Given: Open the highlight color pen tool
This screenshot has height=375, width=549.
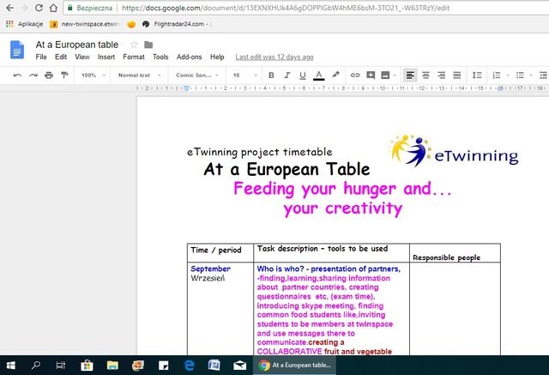Looking at the screenshot, I should pyautogui.click(x=335, y=75).
